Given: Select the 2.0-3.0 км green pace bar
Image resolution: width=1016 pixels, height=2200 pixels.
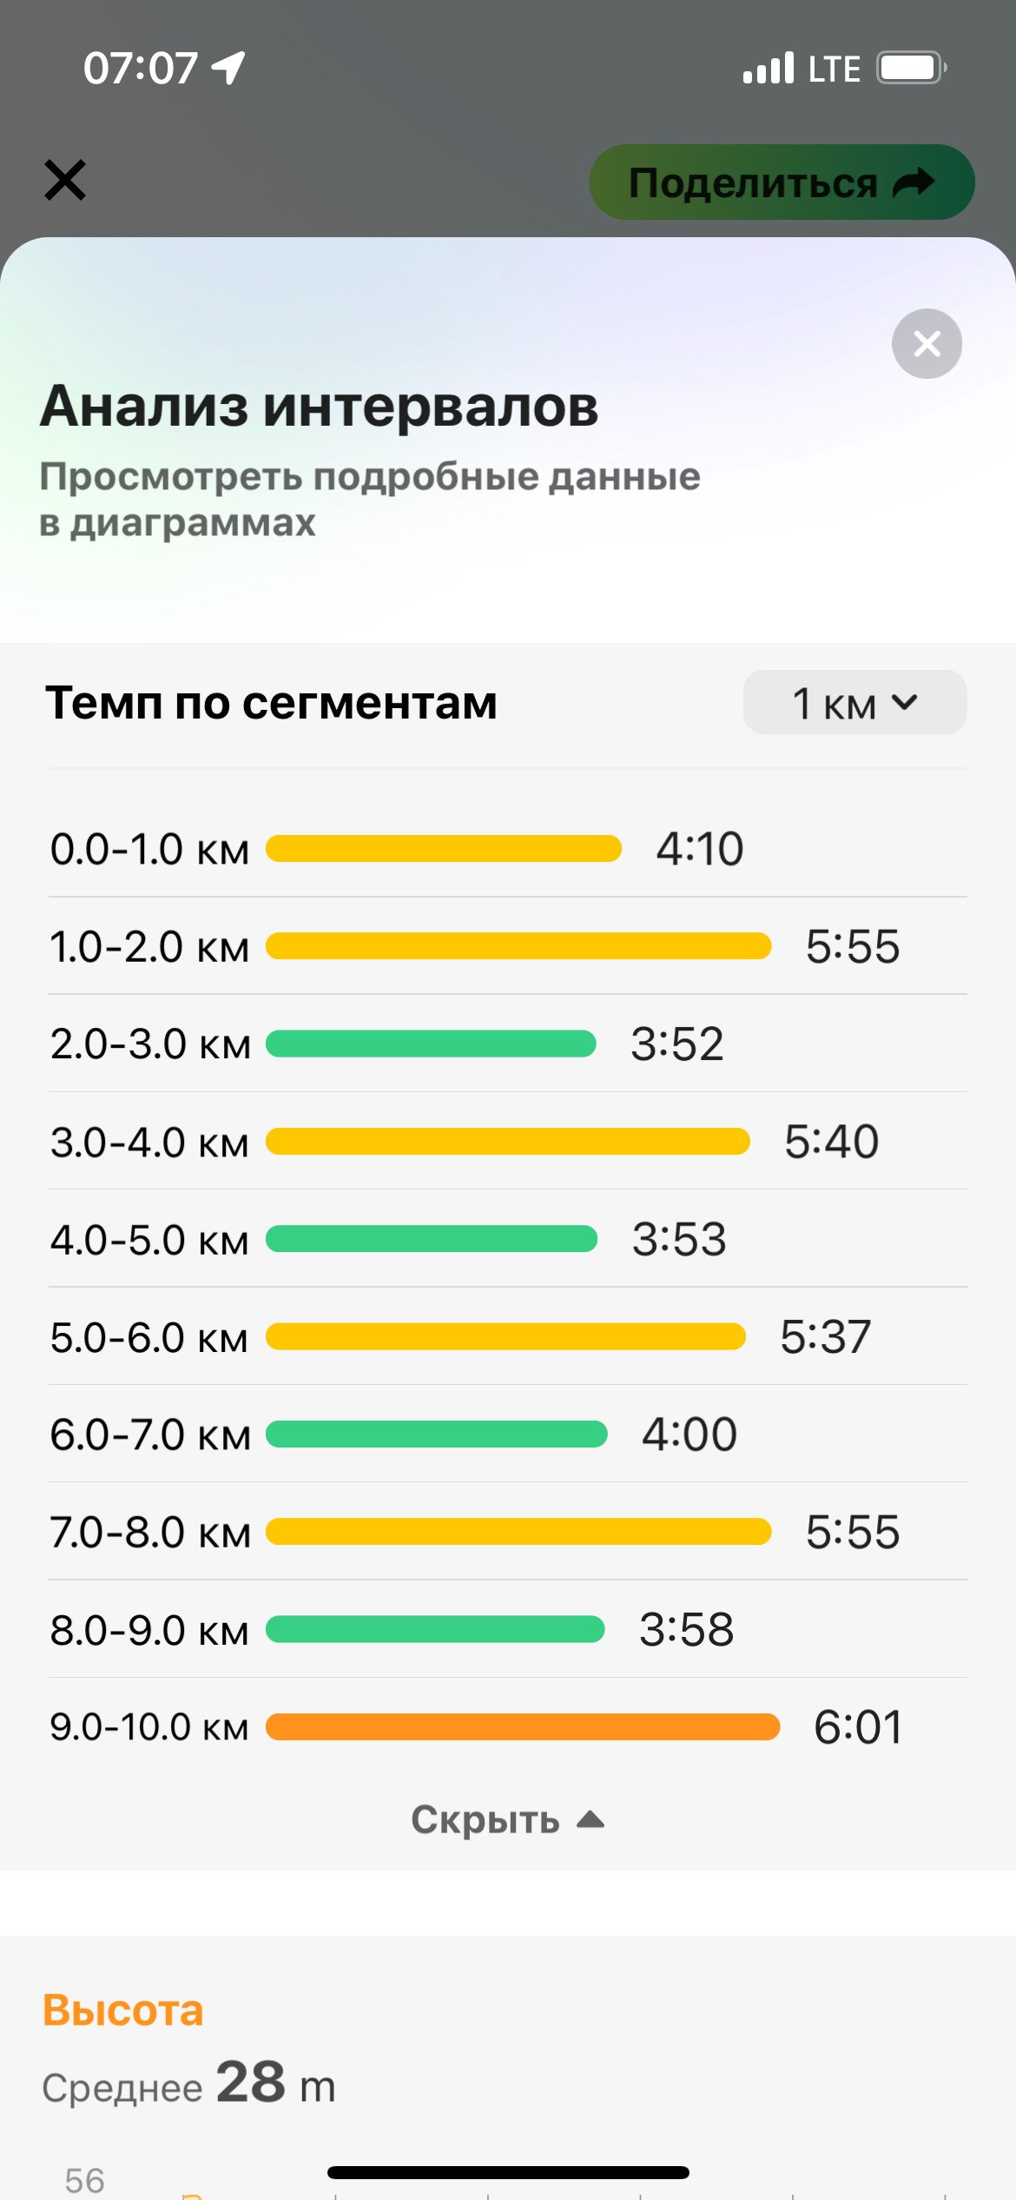Looking at the screenshot, I should [x=431, y=1044].
